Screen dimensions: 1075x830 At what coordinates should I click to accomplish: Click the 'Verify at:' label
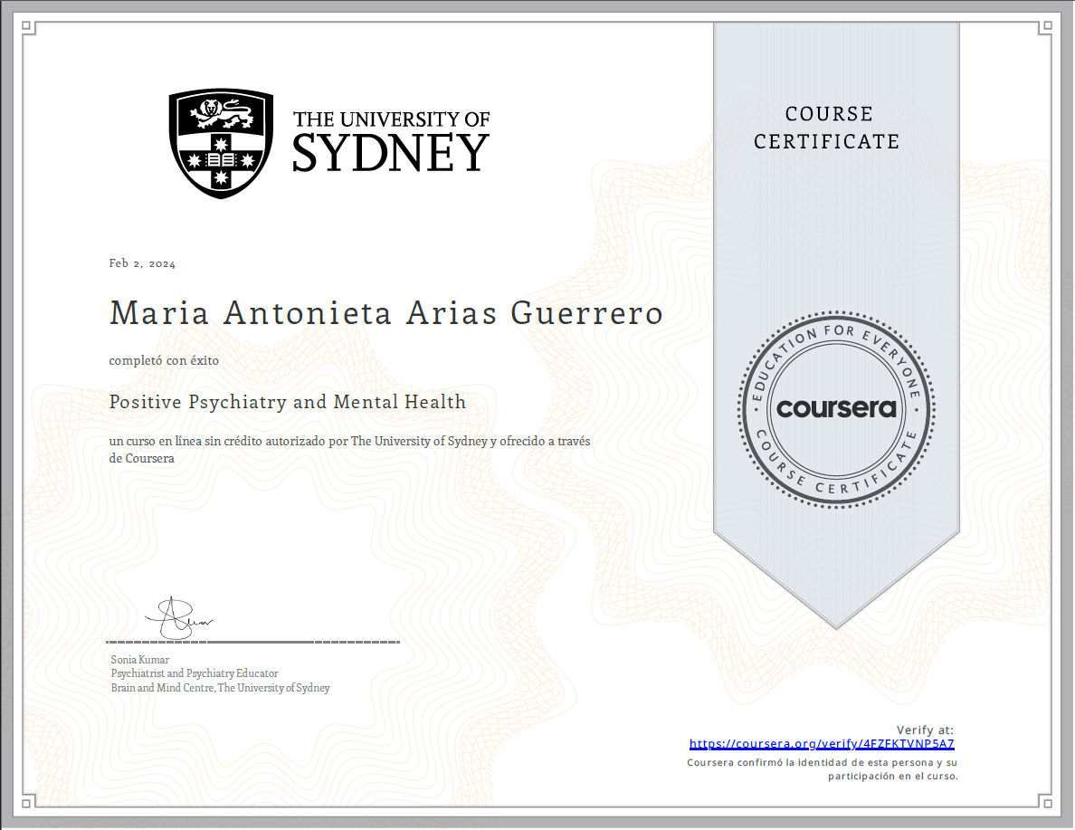pyautogui.click(x=925, y=730)
